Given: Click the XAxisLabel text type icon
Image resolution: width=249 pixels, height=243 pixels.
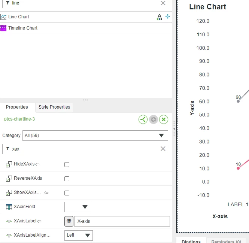Looking at the screenshot, I should (x=9, y=221).
